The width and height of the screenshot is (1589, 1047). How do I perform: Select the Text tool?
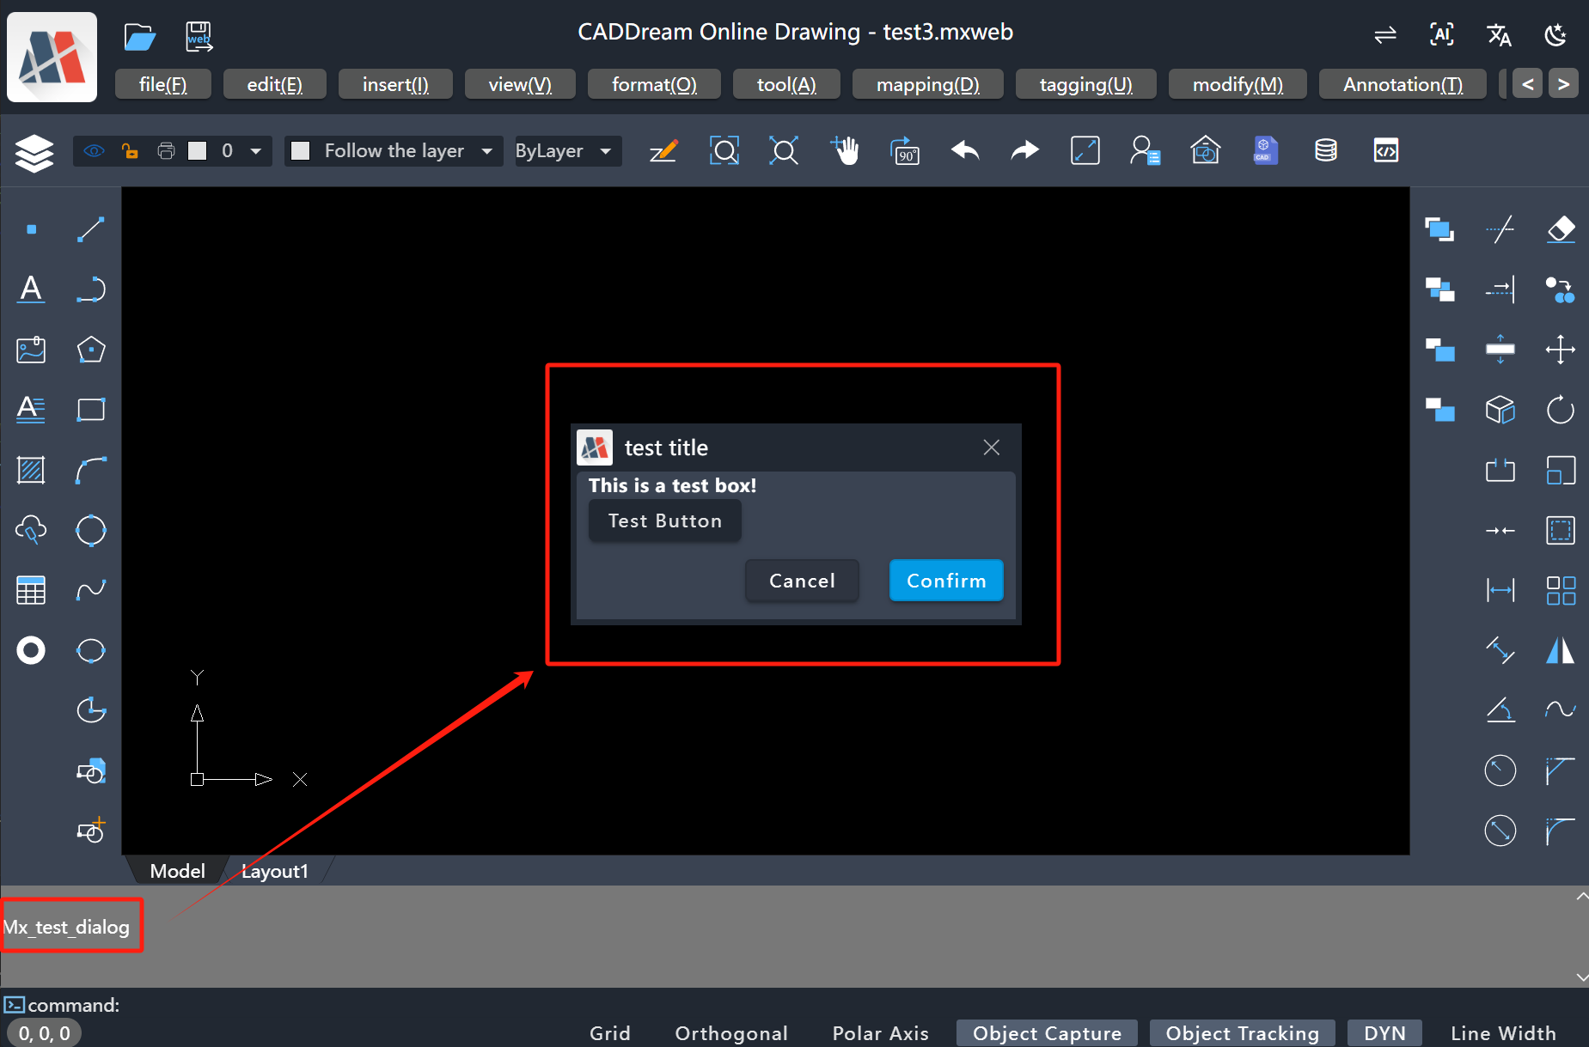point(31,289)
